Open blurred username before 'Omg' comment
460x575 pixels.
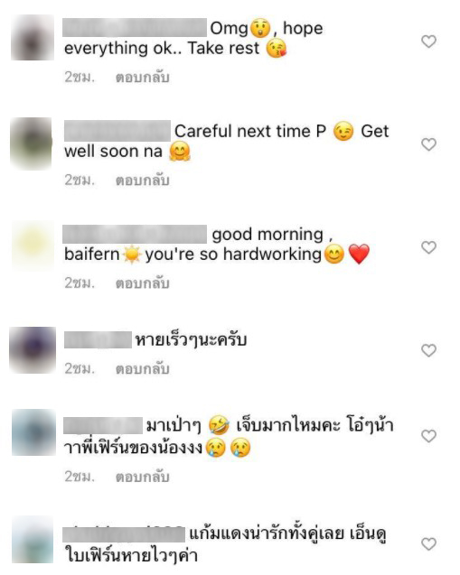135,27
